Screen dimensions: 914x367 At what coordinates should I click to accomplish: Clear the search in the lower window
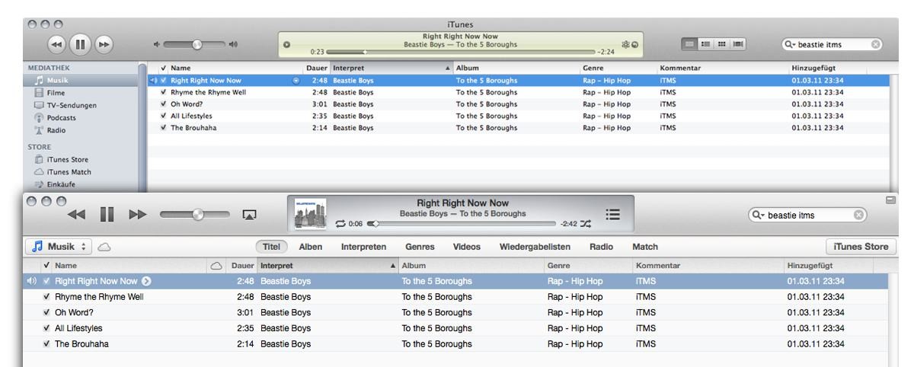(859, 215)
